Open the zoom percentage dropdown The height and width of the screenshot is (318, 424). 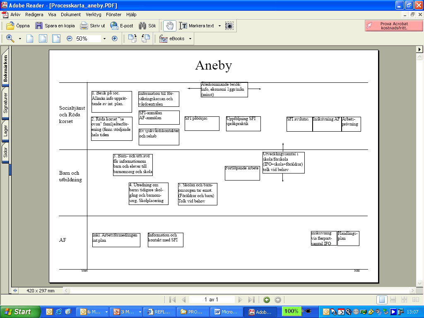pyautogui.click(x=104, y=39)
